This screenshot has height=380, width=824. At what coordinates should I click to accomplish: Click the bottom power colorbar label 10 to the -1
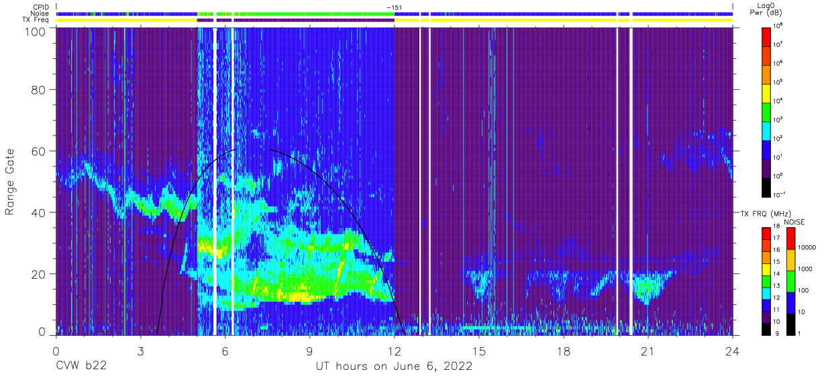(x=780, y=194)
